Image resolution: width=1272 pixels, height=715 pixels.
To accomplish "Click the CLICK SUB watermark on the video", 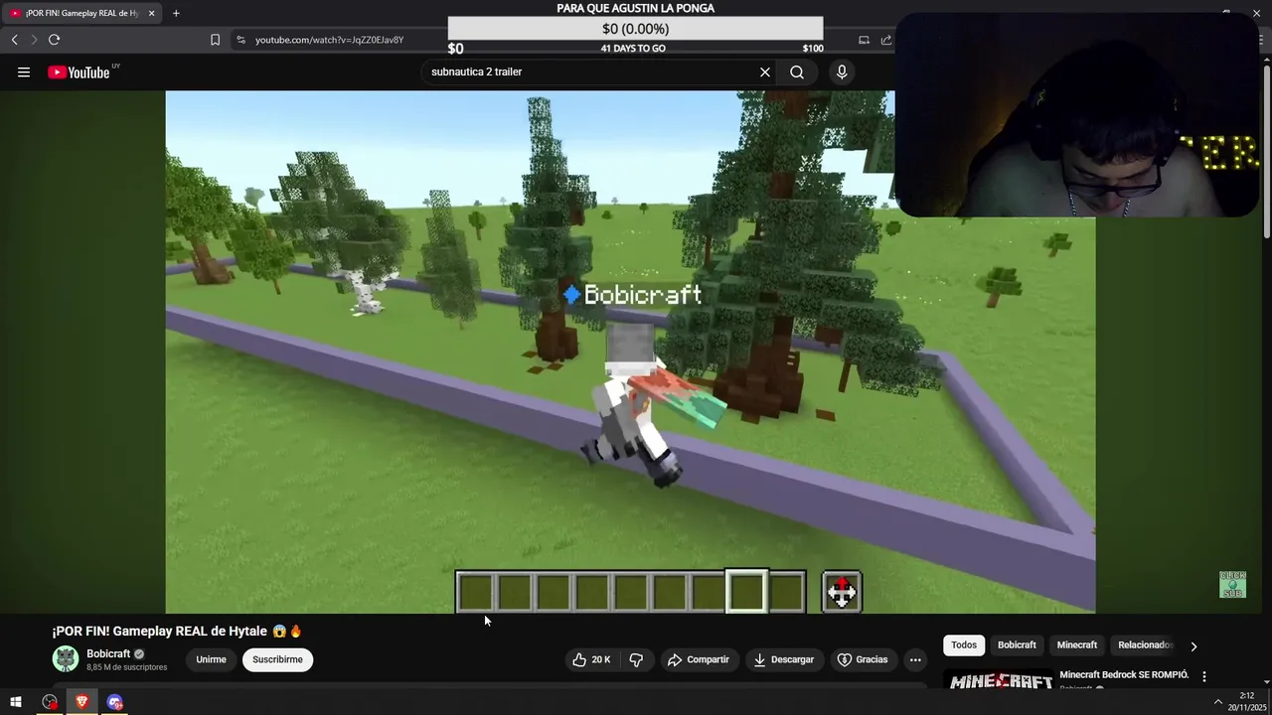I will click(x=1232, y=584).
